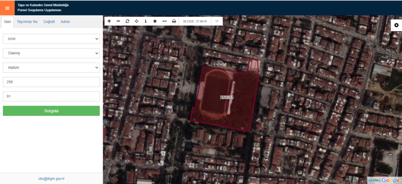
Task: Switch to the Taşınmaz No tab
Action: (x=27, y=22)
